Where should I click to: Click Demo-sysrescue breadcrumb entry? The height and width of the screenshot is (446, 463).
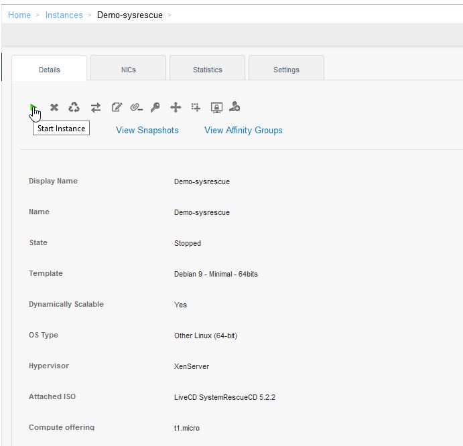(129, 15)
